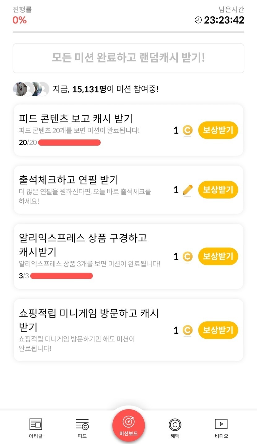
Task: Claim reward for 피드 콘텐츠 mission
Action: click(x=218, y=130)
